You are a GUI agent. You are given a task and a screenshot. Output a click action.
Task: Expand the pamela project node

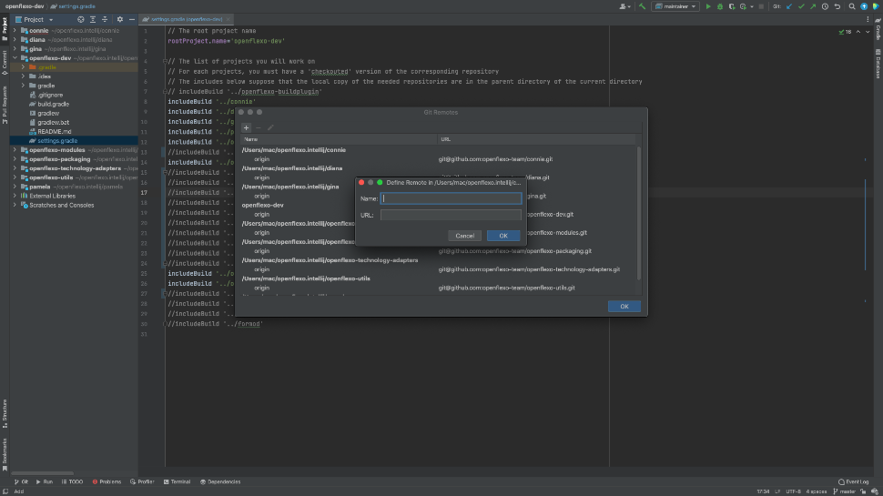(15, 187)
